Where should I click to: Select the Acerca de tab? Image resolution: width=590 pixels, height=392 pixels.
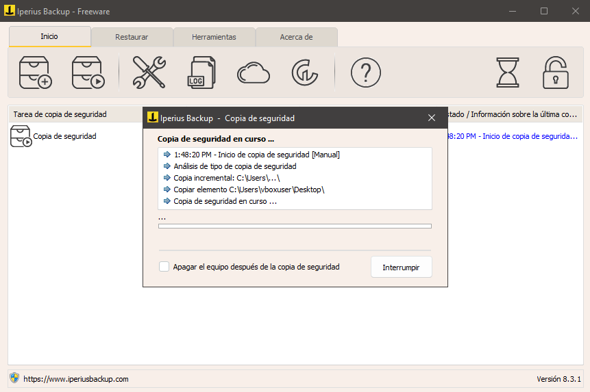[x=296, y=37]
